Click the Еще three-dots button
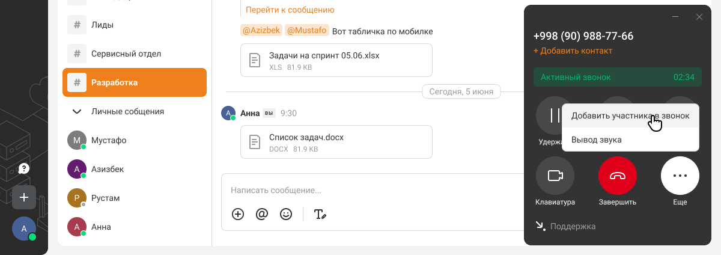The image size is (721, 255). [x=680, y=176]
